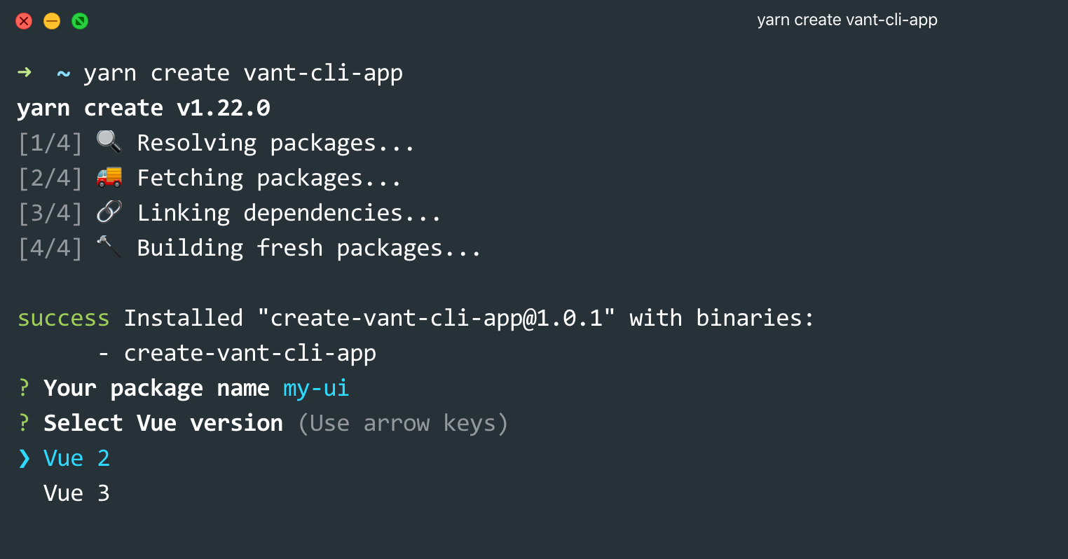Select the Vue 2 option
This screenshot has height=559, width=1068.
(x=76, y=458)
